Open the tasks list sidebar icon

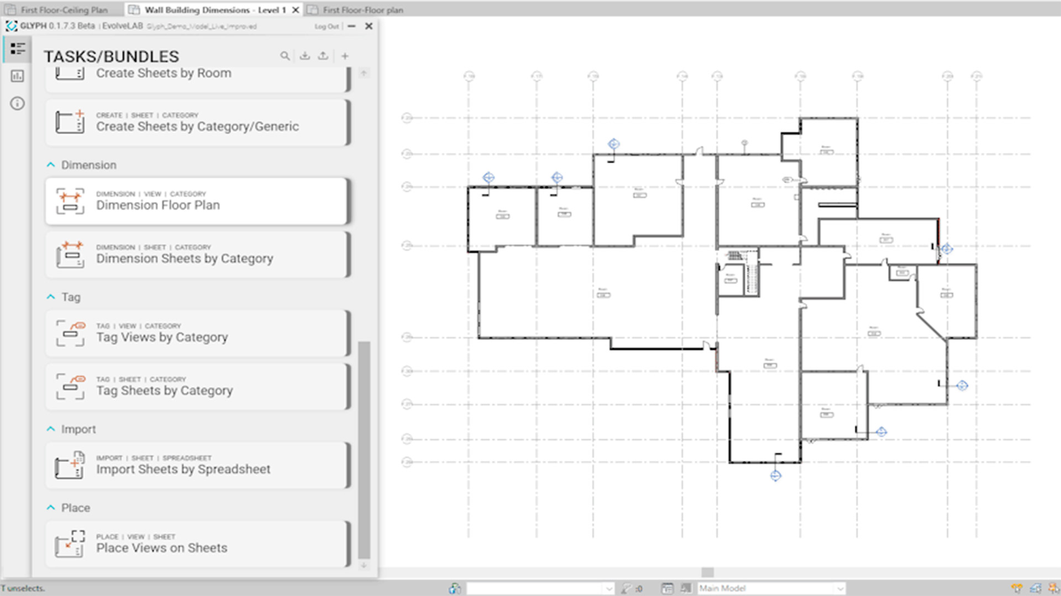click(x=17, y=49)
